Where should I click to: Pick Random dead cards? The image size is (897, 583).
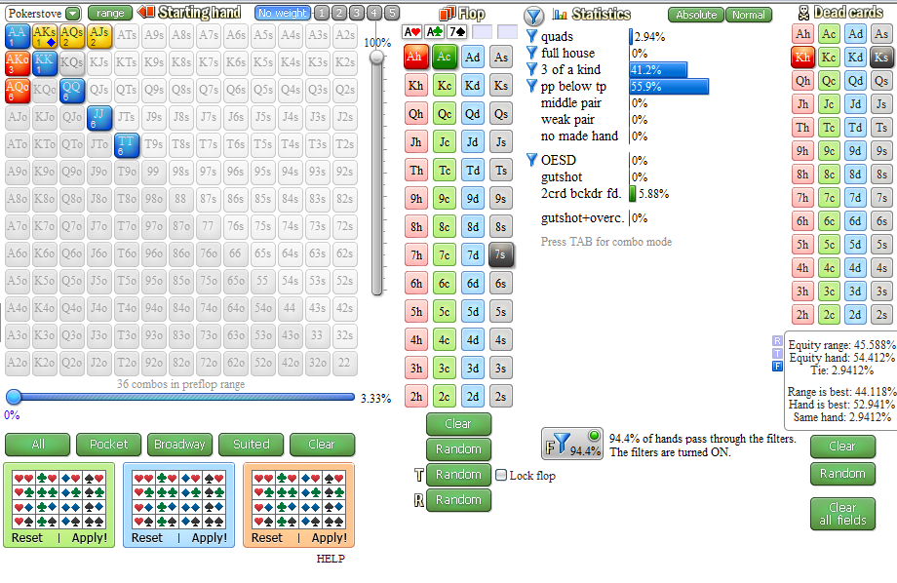(842, 474)
